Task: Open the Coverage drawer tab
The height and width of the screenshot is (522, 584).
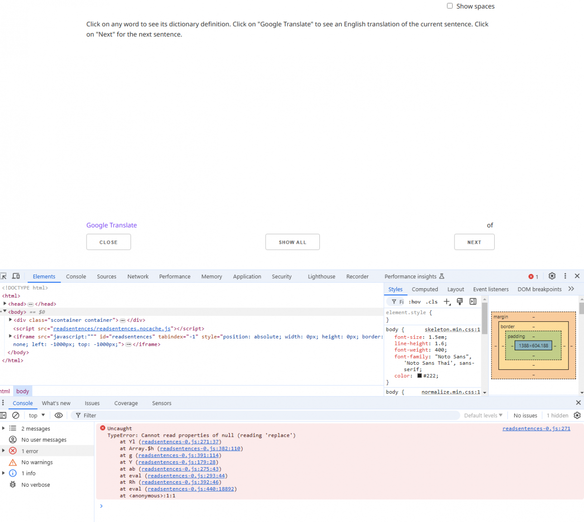Action: click(126, 403)
